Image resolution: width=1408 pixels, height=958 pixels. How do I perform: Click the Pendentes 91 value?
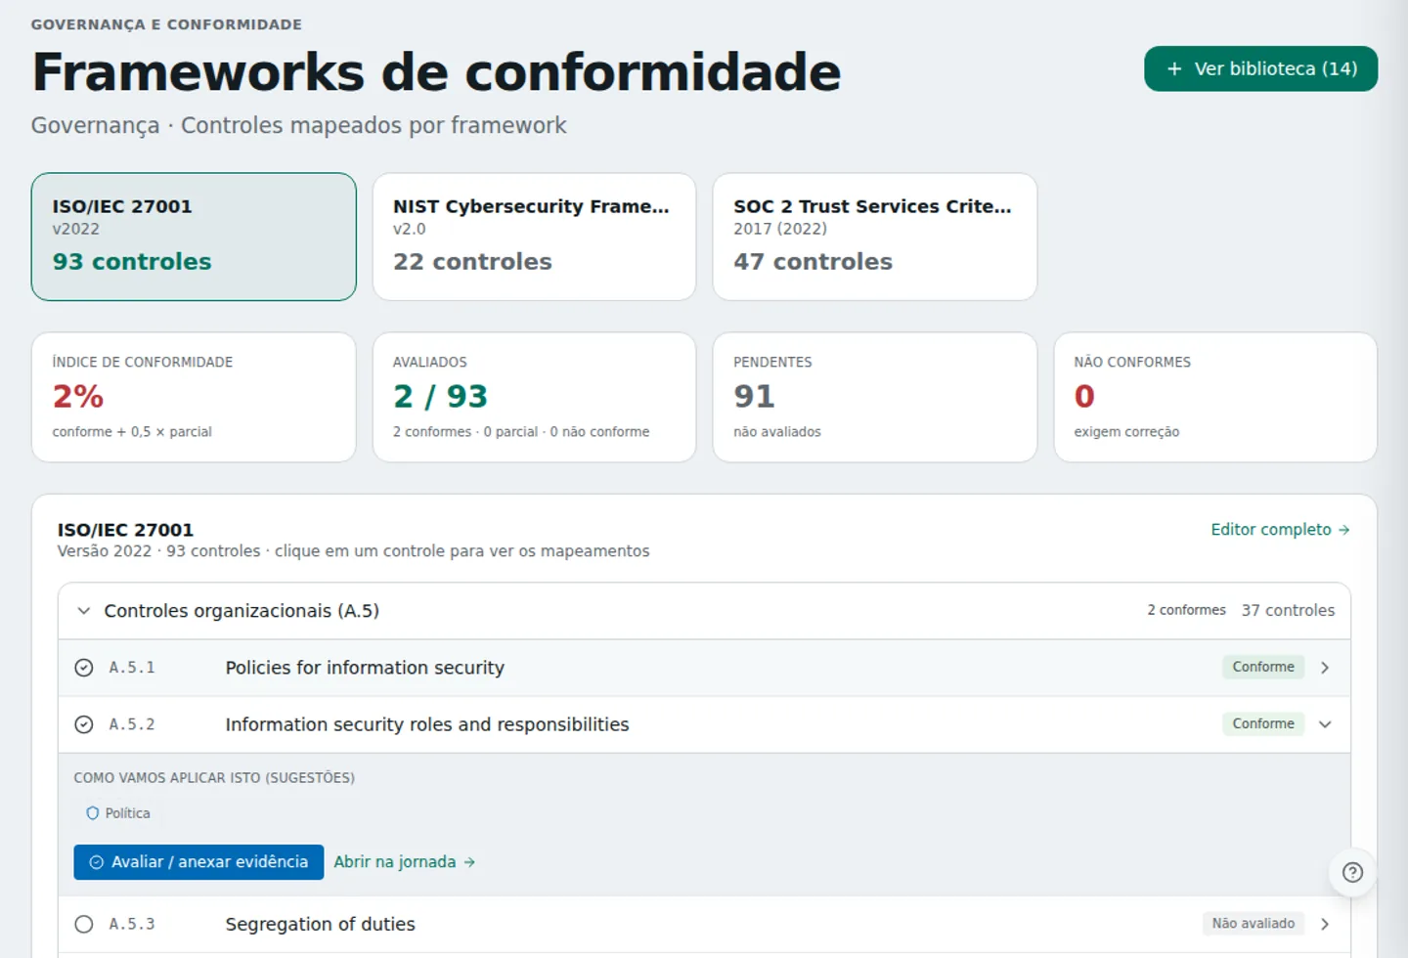(754, 396)
